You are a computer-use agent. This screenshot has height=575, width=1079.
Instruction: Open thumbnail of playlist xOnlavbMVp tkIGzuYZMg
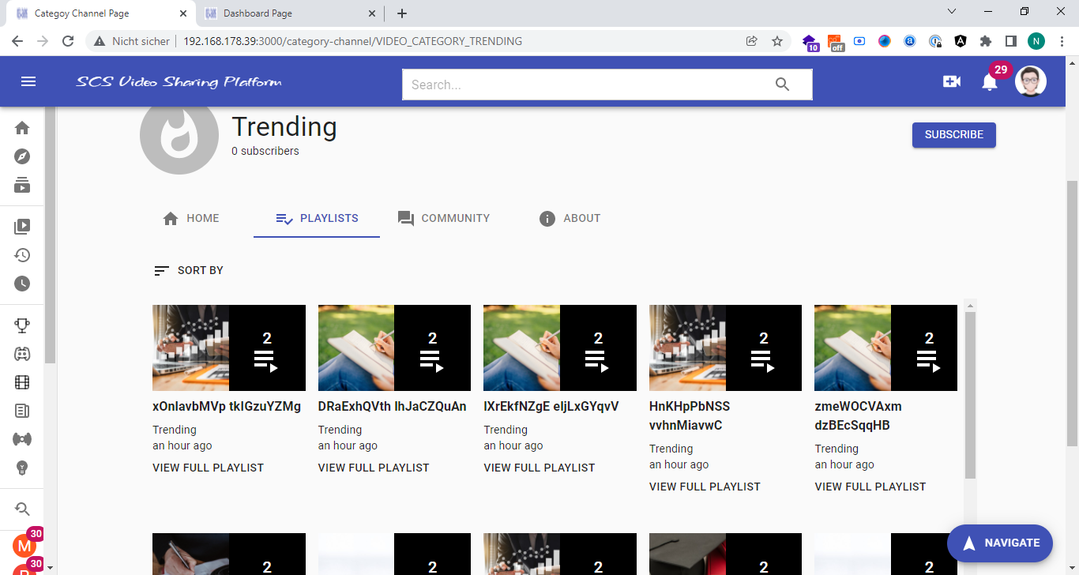(229, 348)
